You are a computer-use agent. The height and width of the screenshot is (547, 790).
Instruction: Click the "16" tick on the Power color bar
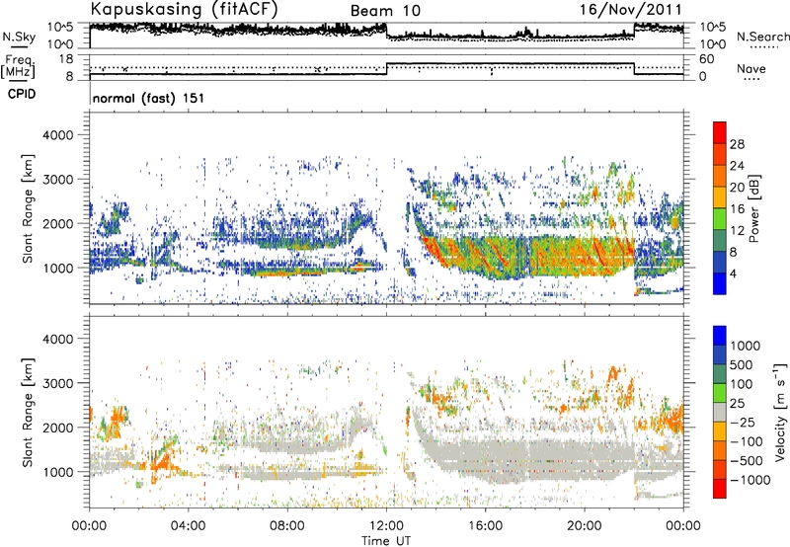point(737,209)
